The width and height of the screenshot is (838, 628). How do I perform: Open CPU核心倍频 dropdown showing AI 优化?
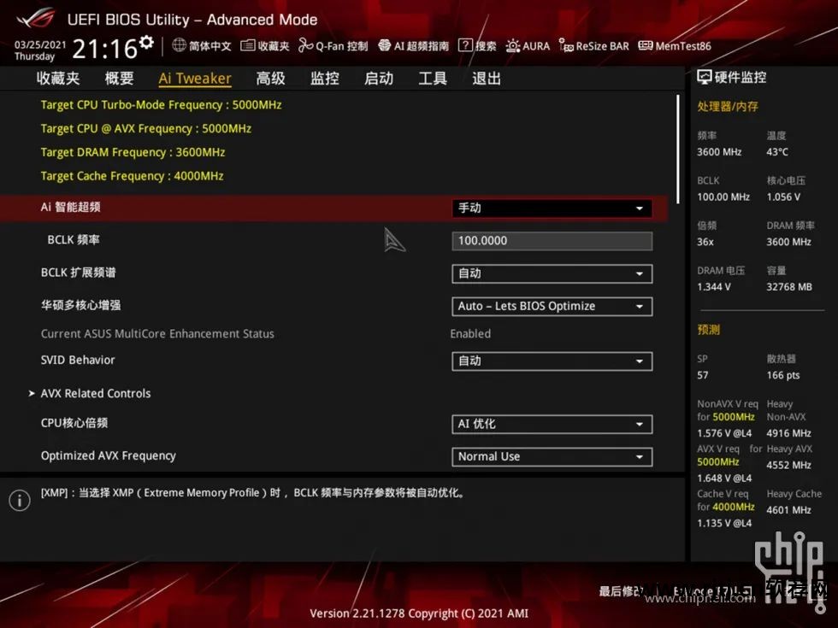[x=552, y=424]
